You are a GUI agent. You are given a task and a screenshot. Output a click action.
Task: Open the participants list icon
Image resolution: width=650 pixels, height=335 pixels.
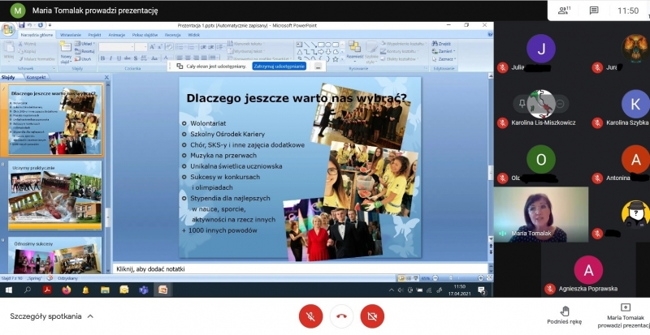tap(564, 11)
